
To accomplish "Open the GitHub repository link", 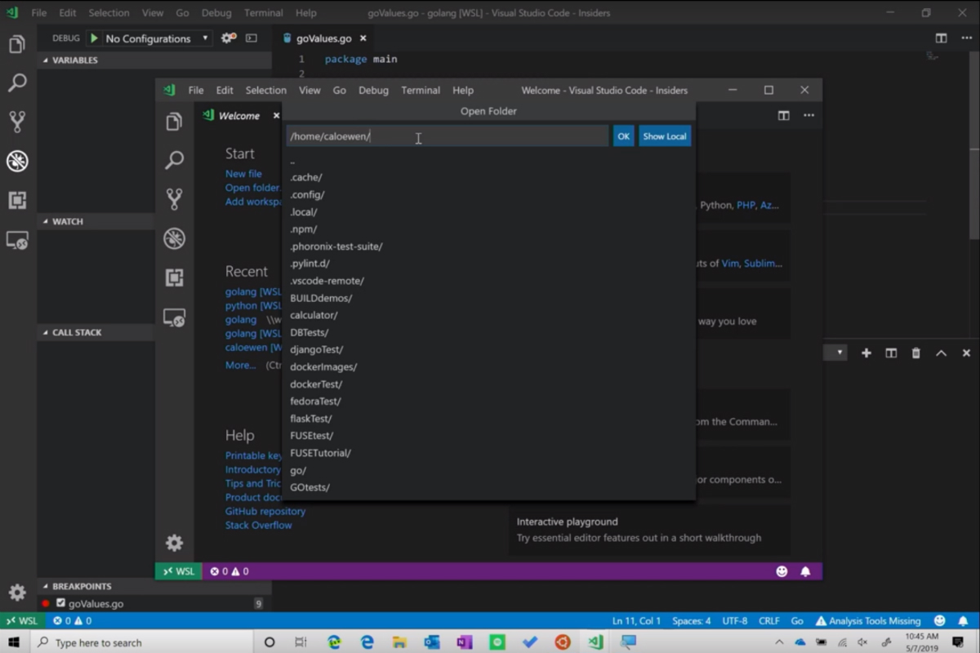I will point(265,511).
